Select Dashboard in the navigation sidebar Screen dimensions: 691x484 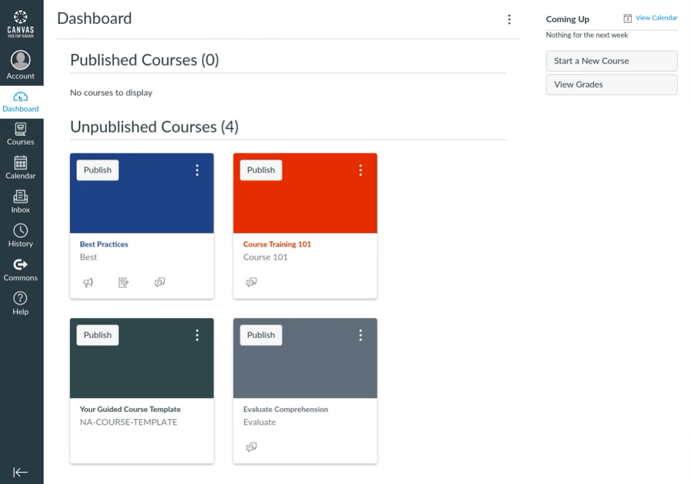21,102
